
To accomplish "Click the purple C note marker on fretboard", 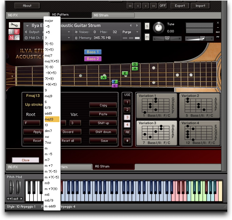I will coord(115,86).
